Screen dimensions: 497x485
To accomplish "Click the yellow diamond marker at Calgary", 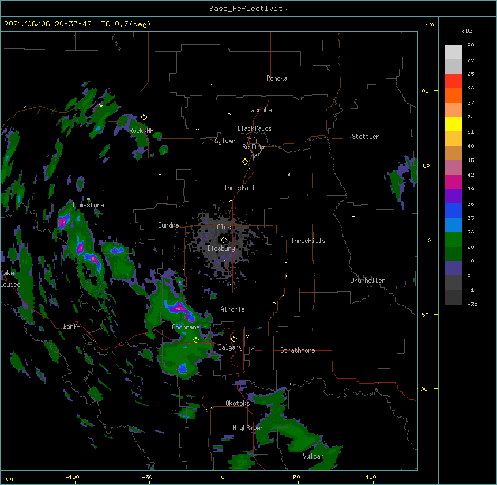I will coord(234,339).
